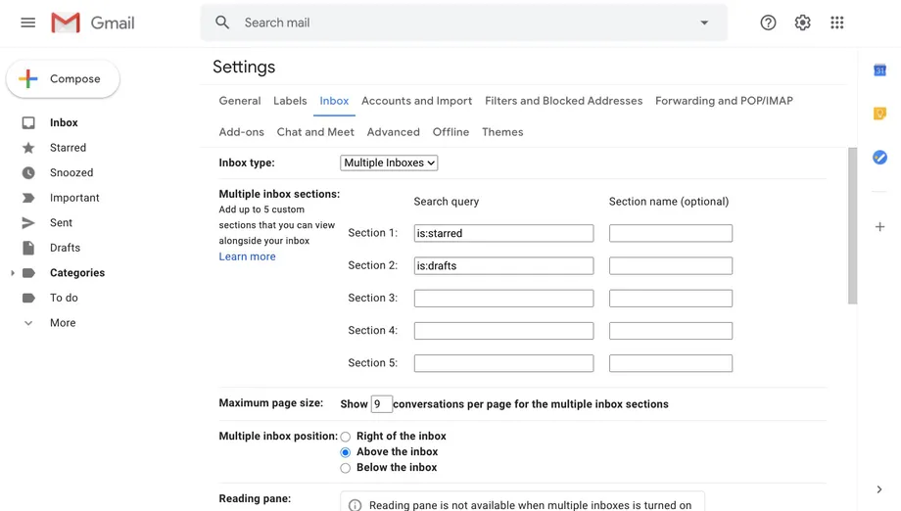
Task: Switch to the Labels settings tab
Action: [x=290, y=101]
